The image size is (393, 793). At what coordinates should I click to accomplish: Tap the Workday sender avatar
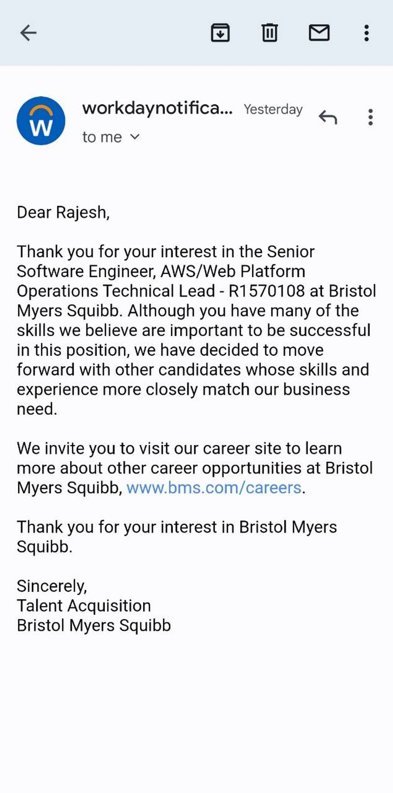click(x=41, y=121)
